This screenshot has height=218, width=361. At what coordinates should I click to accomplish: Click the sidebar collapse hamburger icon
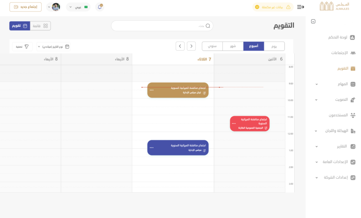(300, 7)
